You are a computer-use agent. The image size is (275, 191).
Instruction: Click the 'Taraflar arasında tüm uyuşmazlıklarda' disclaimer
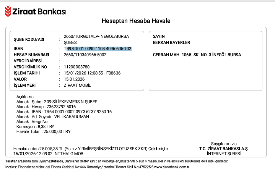coord(117,161)
